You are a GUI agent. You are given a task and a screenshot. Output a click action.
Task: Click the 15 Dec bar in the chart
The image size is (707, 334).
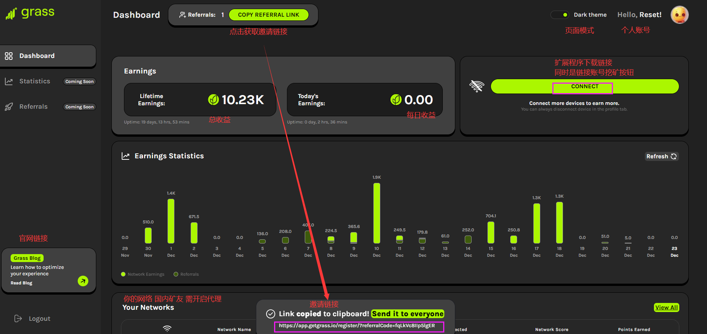(x=491, y=232)
